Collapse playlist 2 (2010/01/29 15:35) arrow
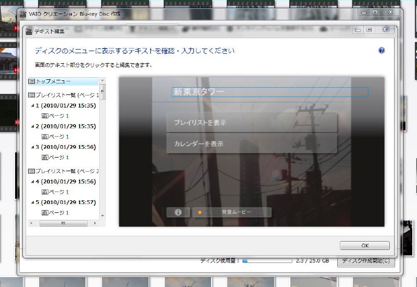The width and height of the screenshot is (417, 287). click(x=32, y=126)
